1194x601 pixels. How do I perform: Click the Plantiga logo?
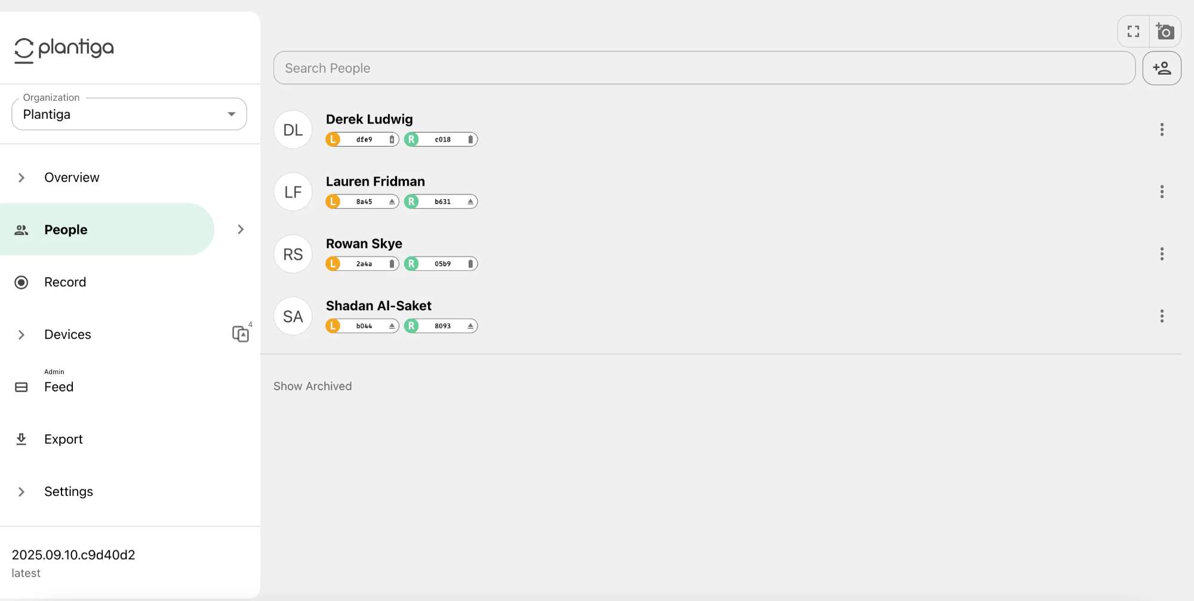click(x=64, y=49)
